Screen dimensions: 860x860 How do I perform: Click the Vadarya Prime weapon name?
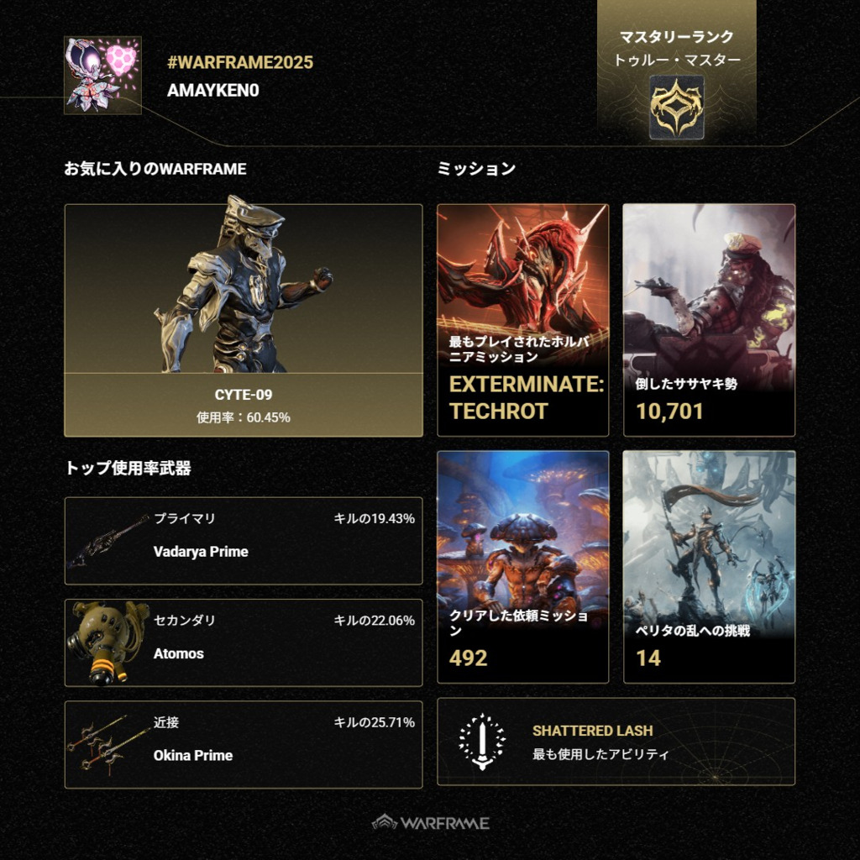pos(201,552)
